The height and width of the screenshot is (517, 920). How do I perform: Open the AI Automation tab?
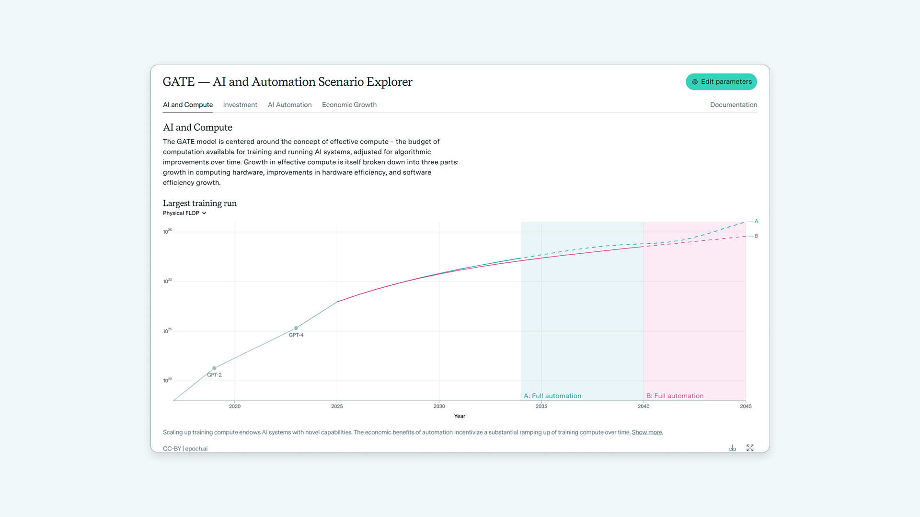tap(289, 105)
